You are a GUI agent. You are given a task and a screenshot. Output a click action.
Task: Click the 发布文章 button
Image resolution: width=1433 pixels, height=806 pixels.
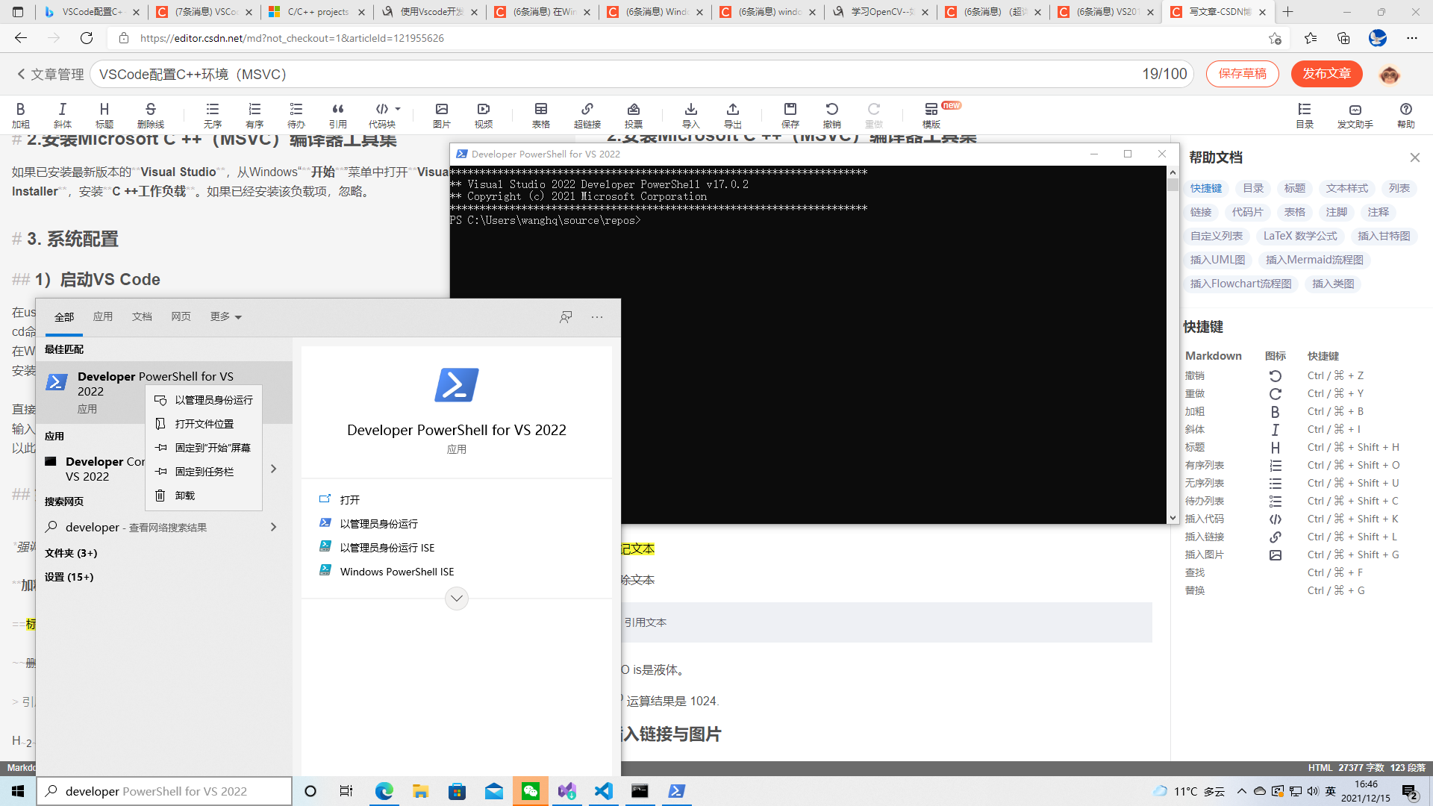tap(1326, 74)
